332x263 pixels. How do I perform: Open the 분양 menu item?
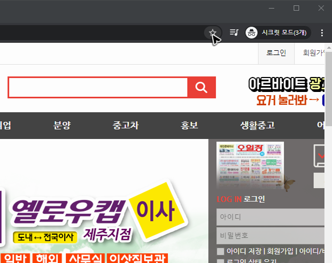[x=61, y=125]
